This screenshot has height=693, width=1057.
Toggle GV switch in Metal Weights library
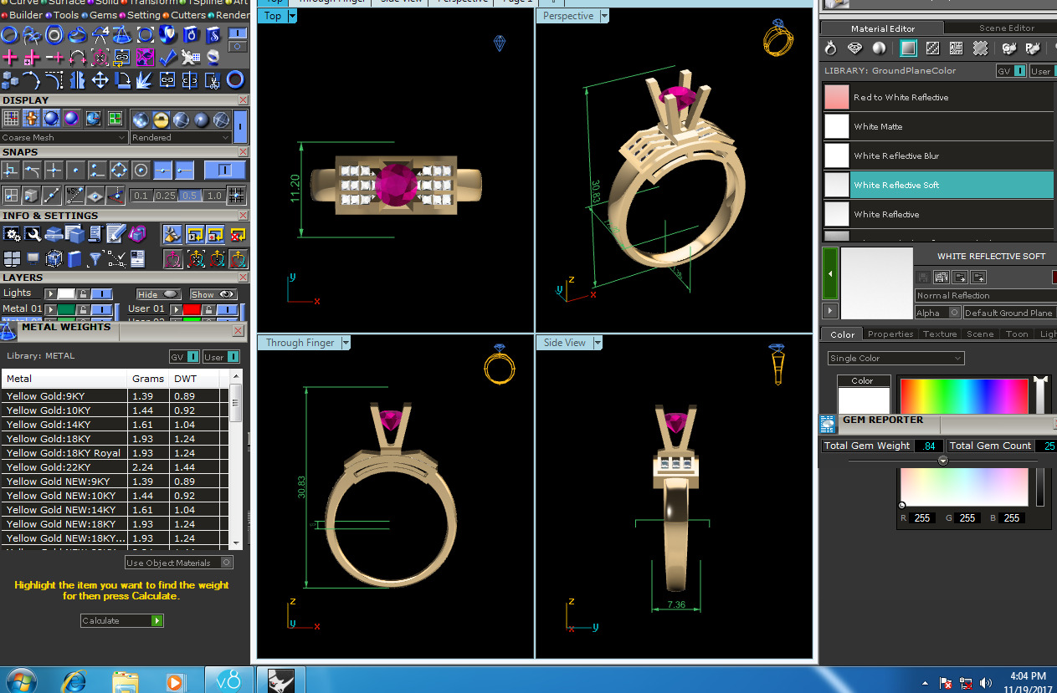pos(193,357)
